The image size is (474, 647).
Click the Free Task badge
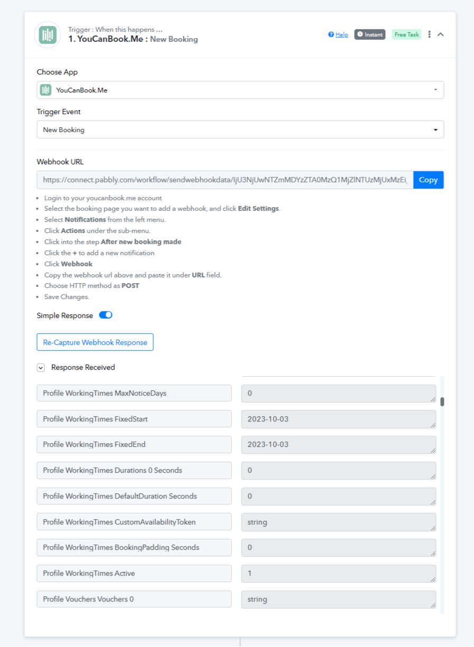[406, 34]
